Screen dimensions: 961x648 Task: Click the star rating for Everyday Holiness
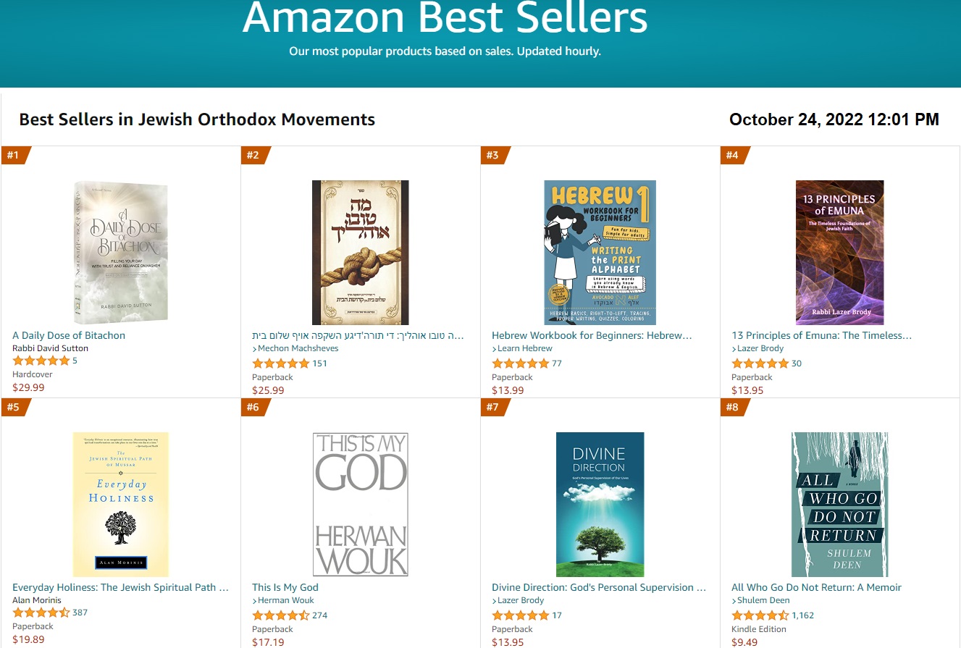41,613
